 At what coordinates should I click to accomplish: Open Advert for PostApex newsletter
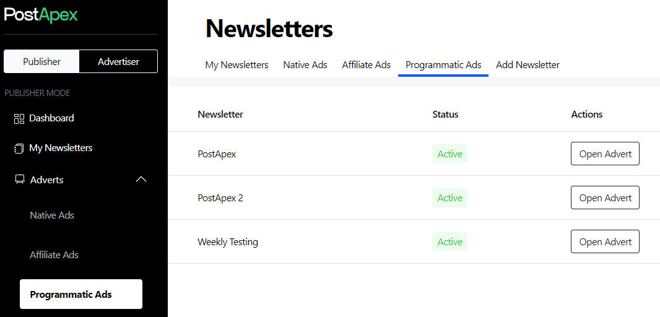605,154
